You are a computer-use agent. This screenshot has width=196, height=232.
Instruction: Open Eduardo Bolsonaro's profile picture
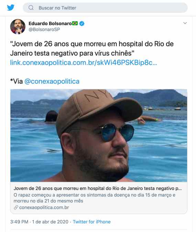18,27
